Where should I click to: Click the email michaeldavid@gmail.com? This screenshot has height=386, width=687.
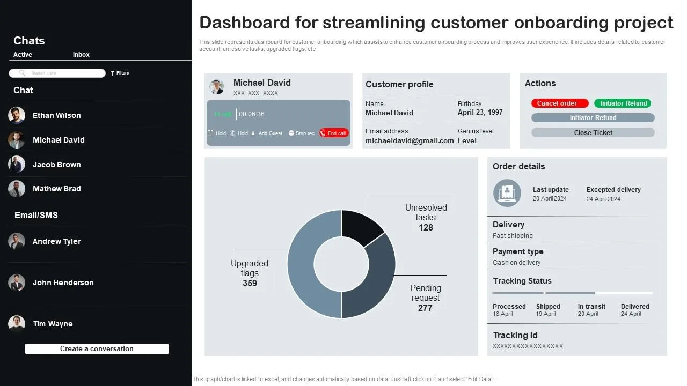pyautogui.click(x=410, y=140)
